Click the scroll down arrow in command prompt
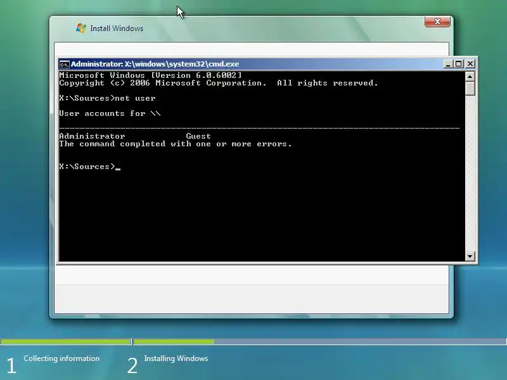 coord(470,256)
